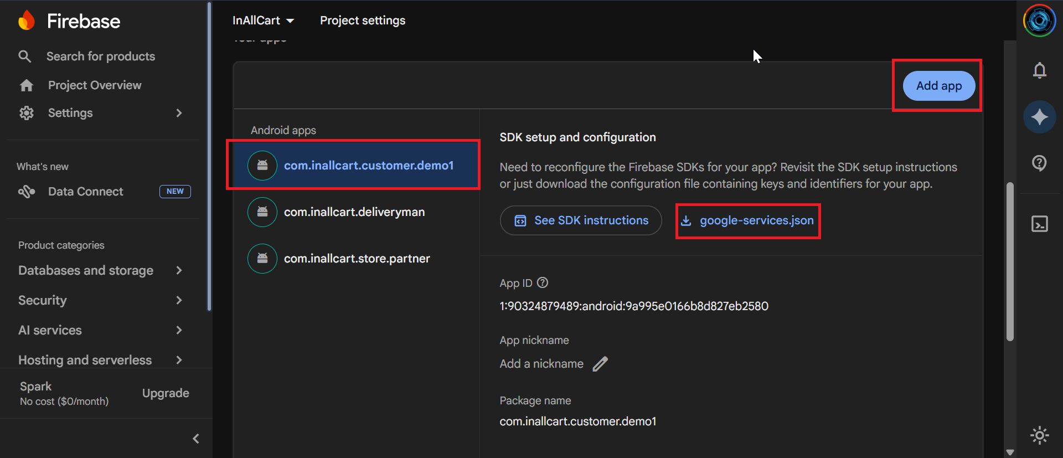Screen dimensions: 1063x458
Task: Click the SDK instructions code icon
Action: click(x=520, y=220)
